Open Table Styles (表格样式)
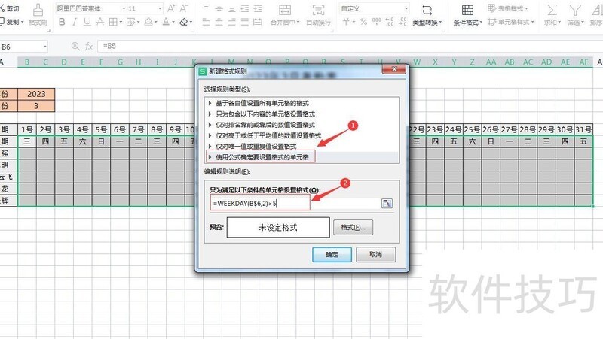This screenshot has height=339, width=603. click(507, 8)
